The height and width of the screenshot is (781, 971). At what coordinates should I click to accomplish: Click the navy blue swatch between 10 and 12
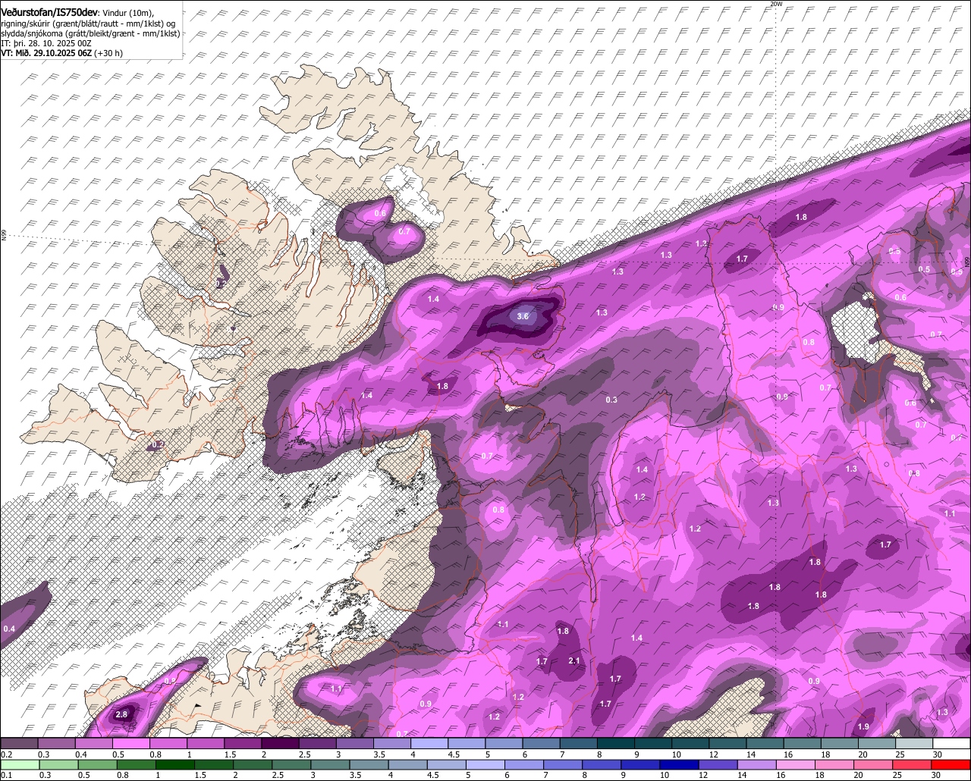[680, 765]
